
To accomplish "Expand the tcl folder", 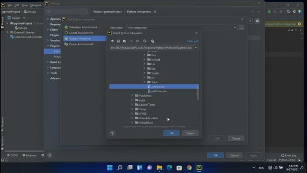I will click(144, 78).
